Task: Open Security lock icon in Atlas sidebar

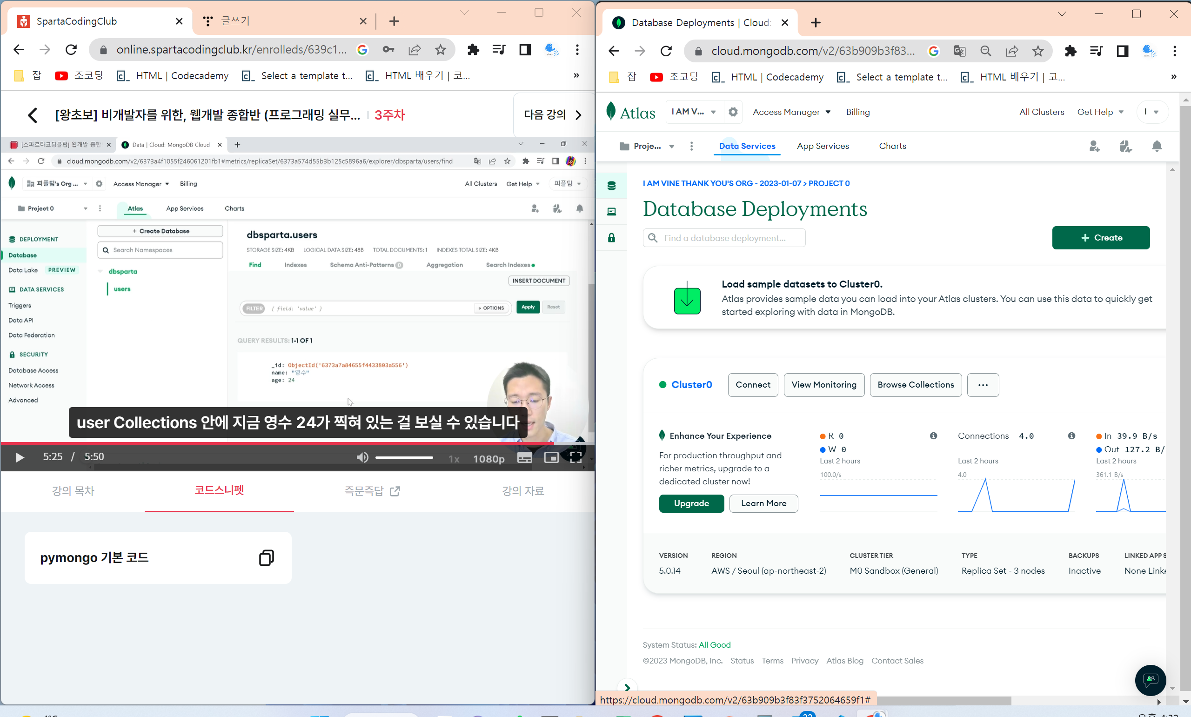Action: click(x=611, y=238)
